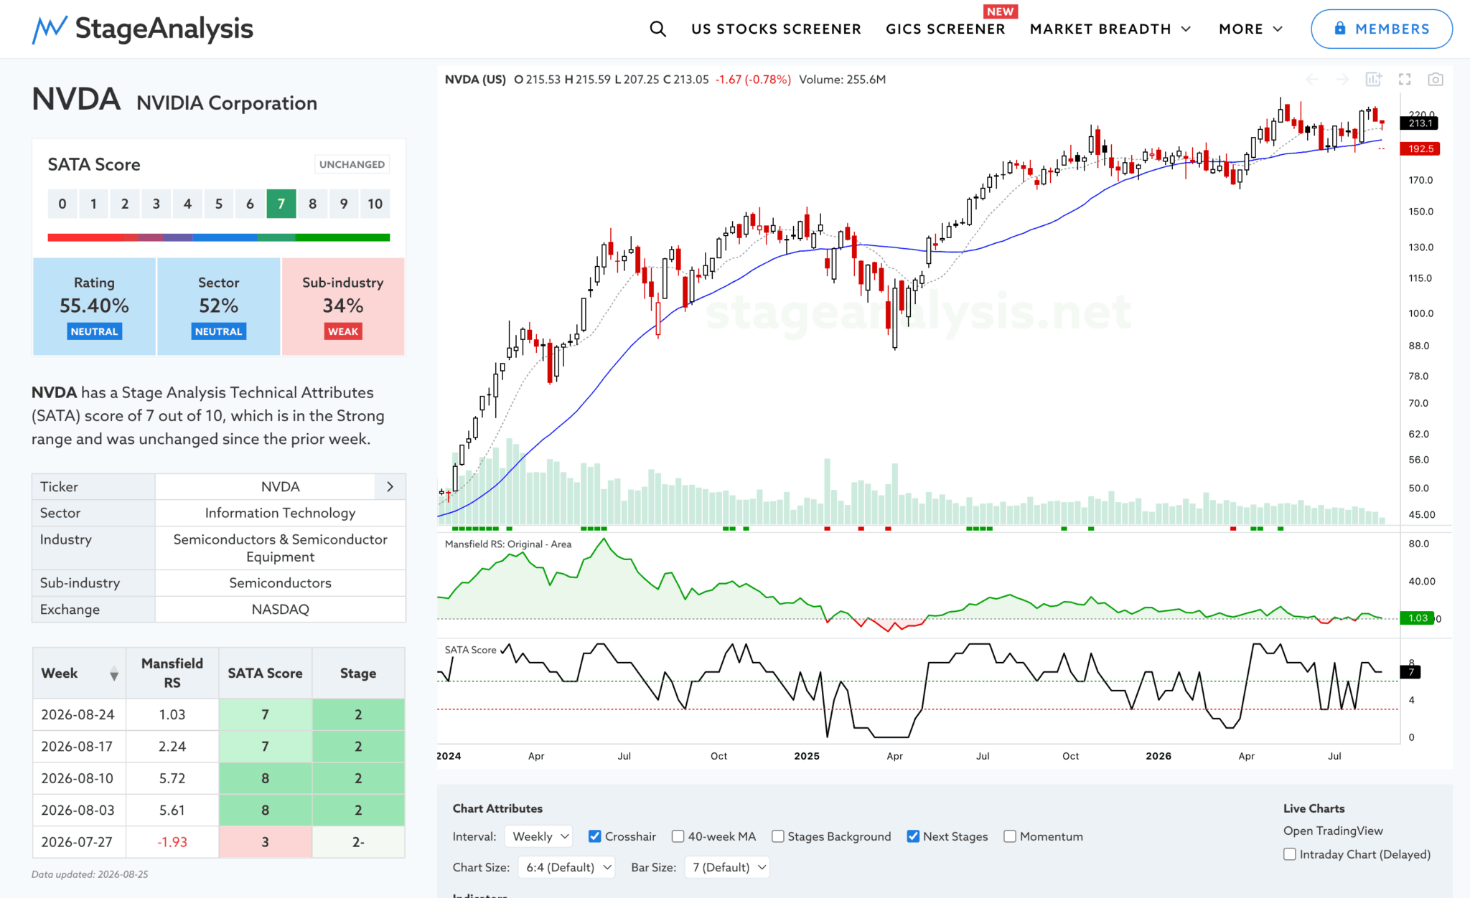Open the US Stocks Screener page
Screen dimensions: 1470x898
point(776,29)
